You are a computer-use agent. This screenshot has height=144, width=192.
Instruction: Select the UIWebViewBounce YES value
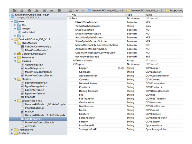148,22
